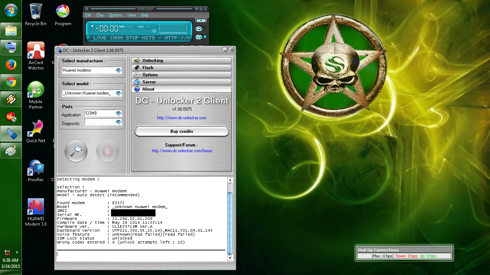Image resolution: width=490 pixels, height=275 pixels.
Task: Click the Wrong codes entered line
Action: 121,242
